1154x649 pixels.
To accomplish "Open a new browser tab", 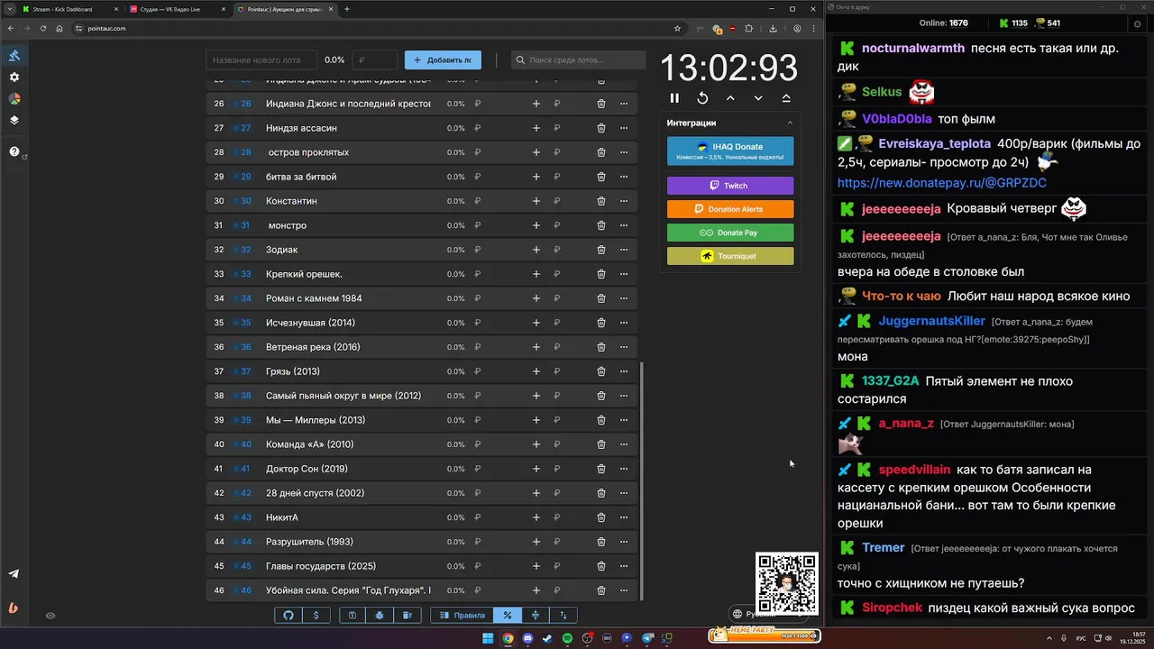I will click(x=347, y=9).
